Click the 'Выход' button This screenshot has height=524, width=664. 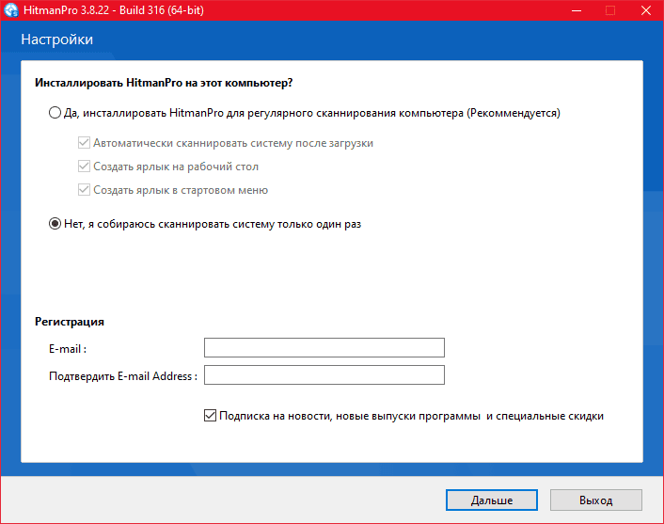(596, 500)
